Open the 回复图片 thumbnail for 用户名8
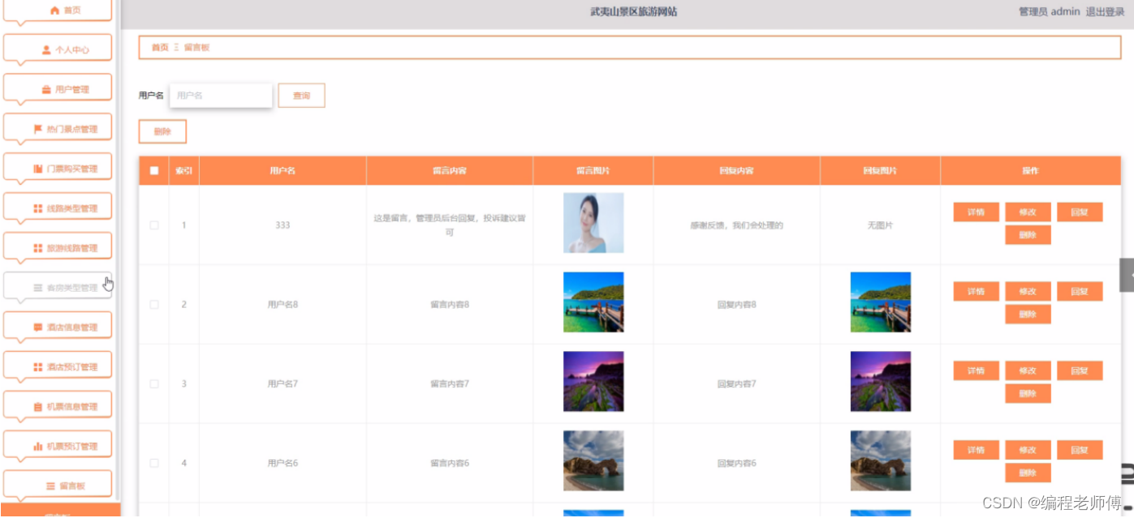Image resolution: width=1134 pixels, height=518 pixels. (x=881, y=302)
